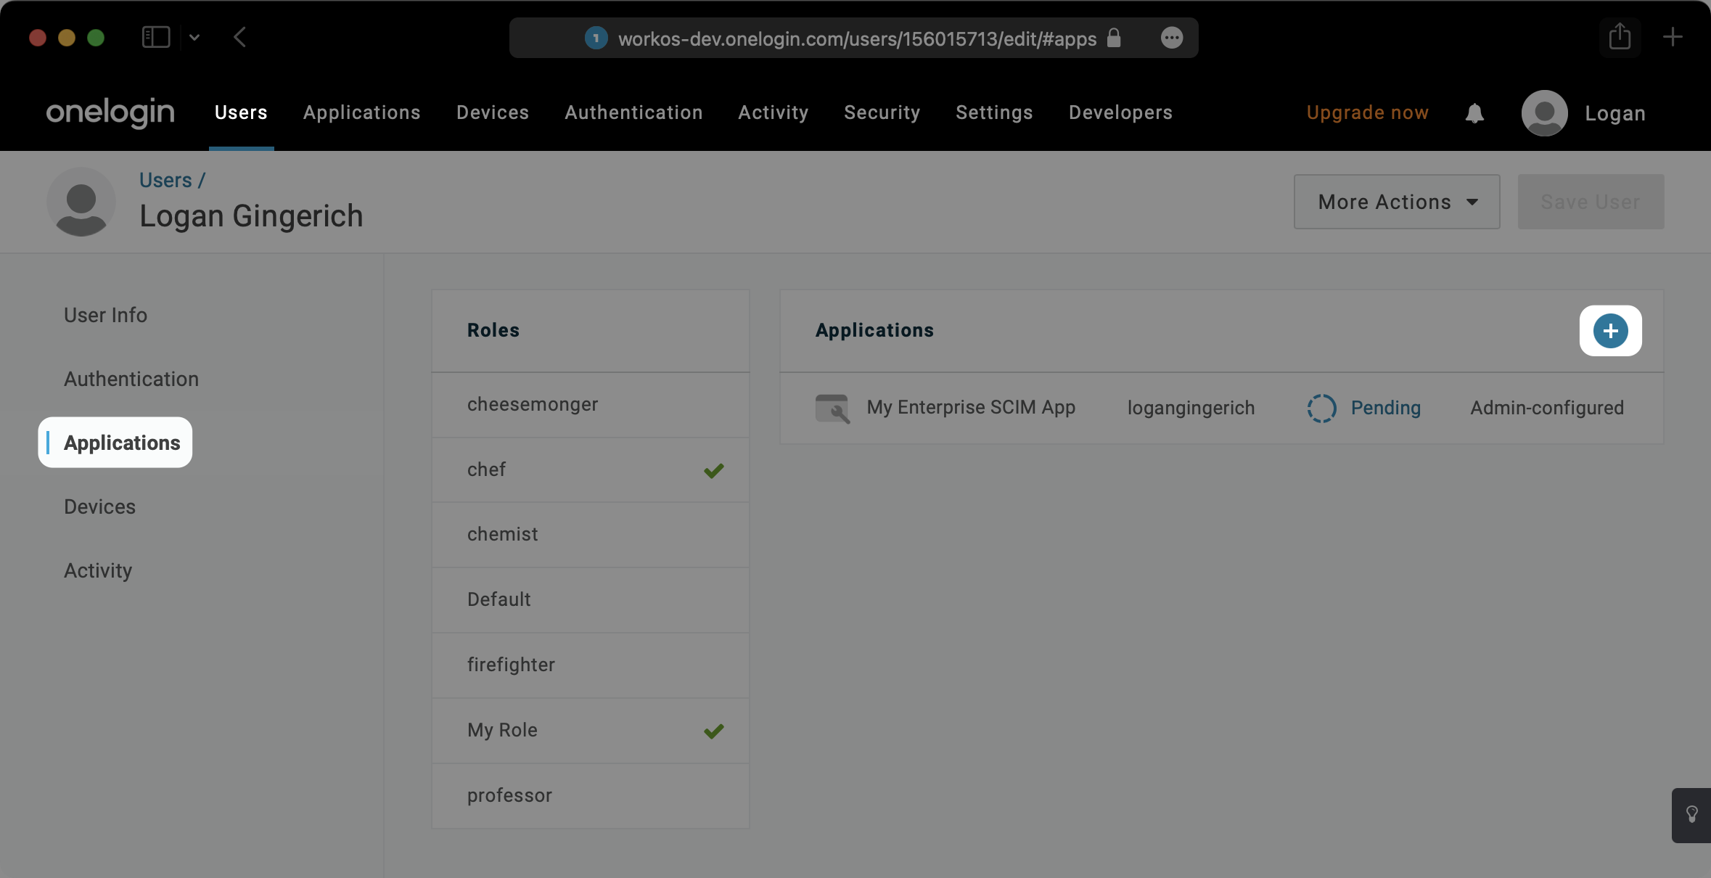This screenshot has width=1711, height=878.
Task: Toggle the My Role assignment
Action: 713,731
